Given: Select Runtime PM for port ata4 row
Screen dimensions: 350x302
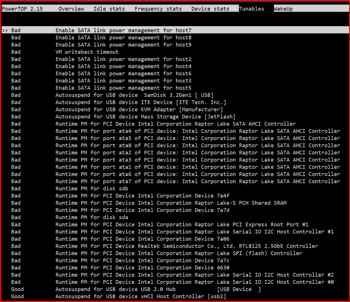Looking at the screenshot, I should [176, 131].
